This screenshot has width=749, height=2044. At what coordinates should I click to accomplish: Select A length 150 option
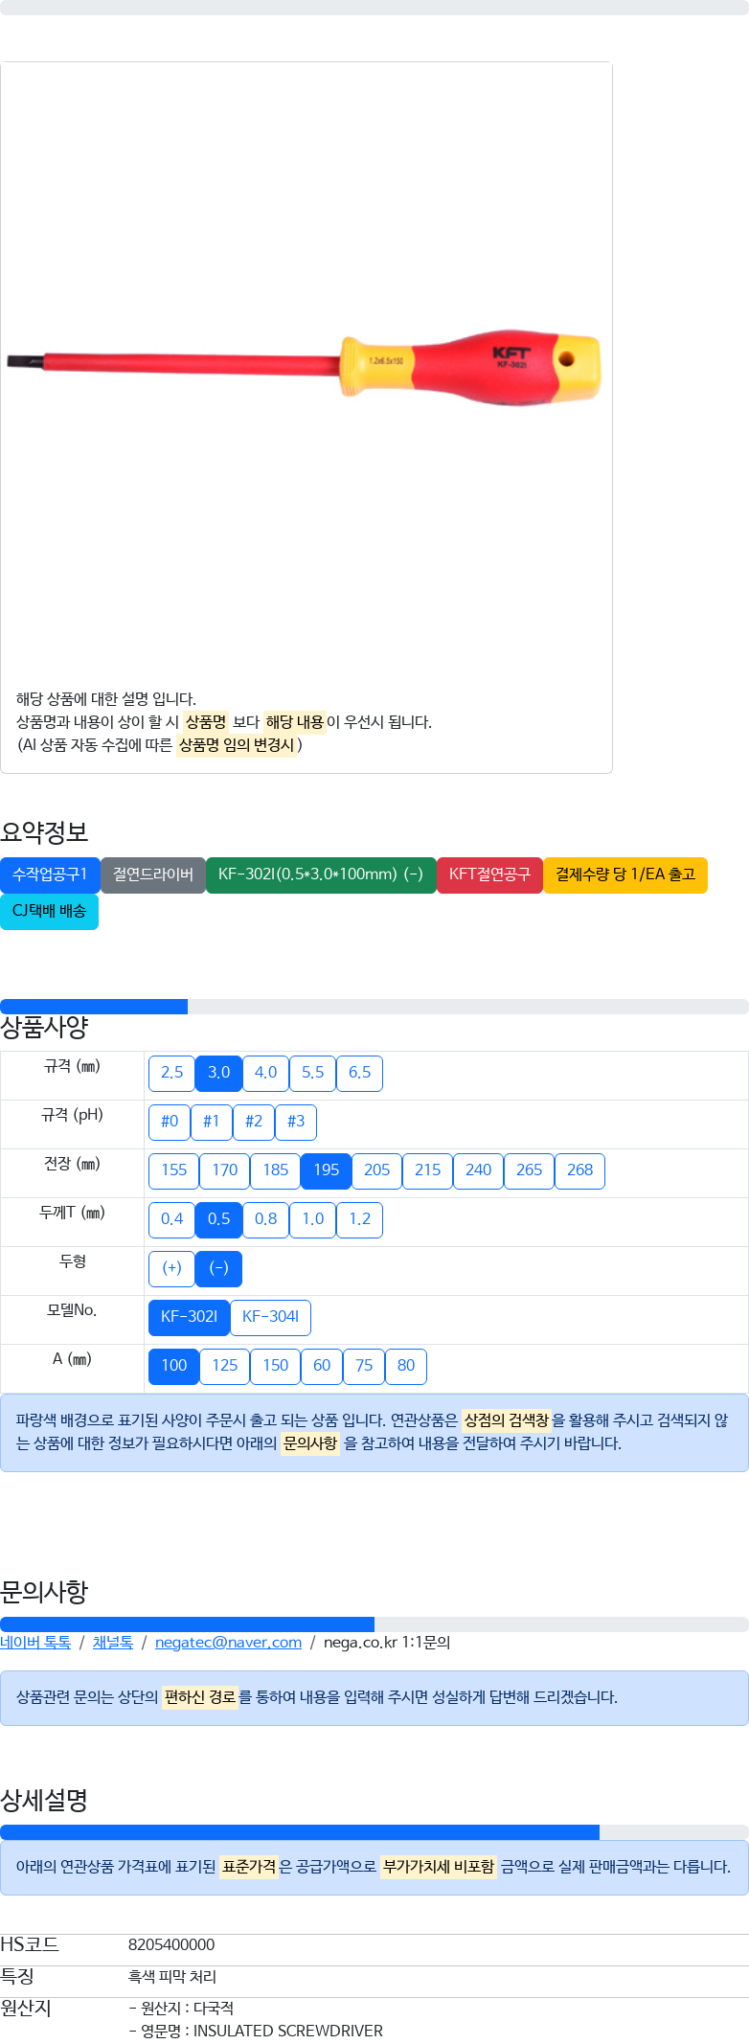tap(276, 1366)
